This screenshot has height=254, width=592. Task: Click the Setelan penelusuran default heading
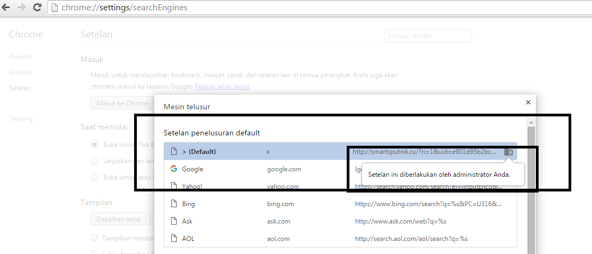click(212, 133)
